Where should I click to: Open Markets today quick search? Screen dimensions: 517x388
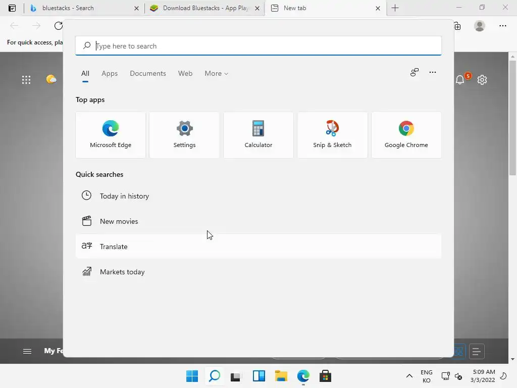click(258, 272)
